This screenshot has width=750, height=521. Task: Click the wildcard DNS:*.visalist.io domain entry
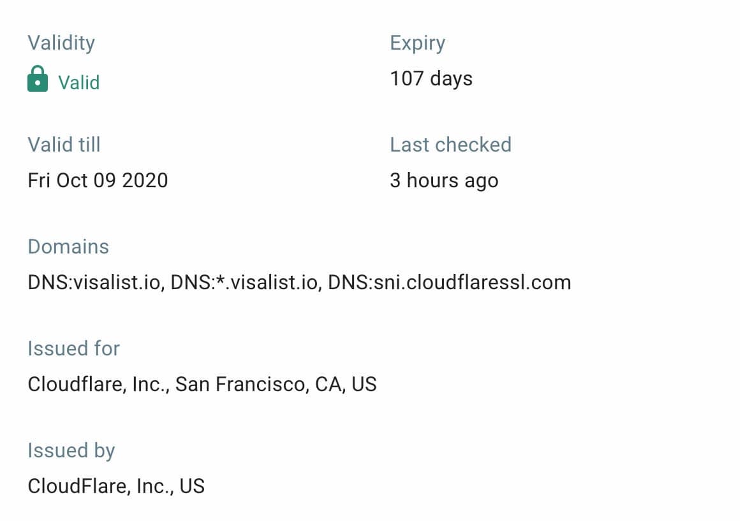point(244,282)
